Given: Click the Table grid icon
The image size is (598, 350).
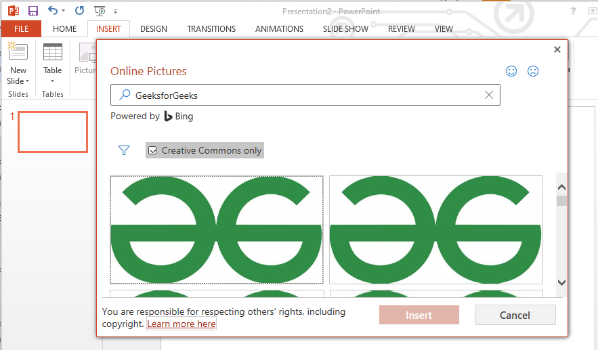Looking at the screenshot, I should pos(53,53).
